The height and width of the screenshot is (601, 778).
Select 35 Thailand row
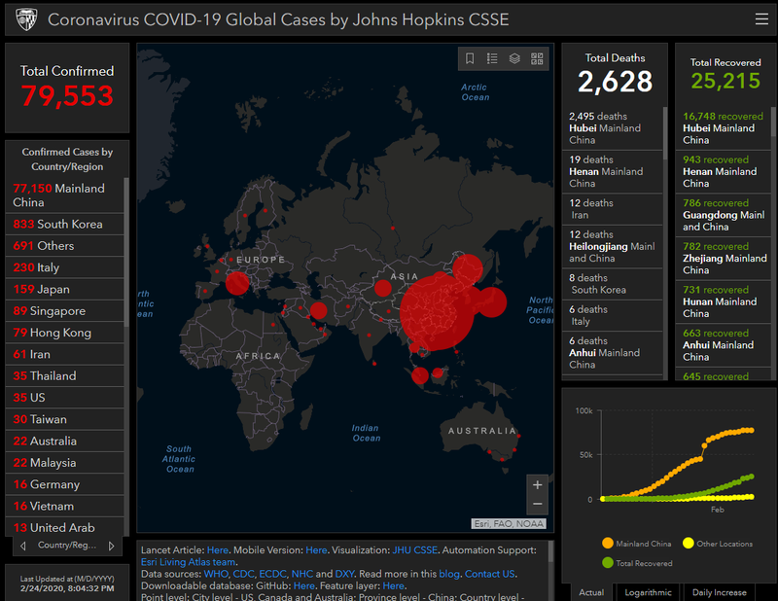(64, 375)
